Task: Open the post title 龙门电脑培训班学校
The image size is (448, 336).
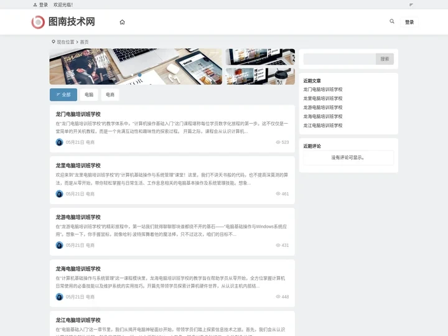Action: pyautogui.click(x=78, y=114)
